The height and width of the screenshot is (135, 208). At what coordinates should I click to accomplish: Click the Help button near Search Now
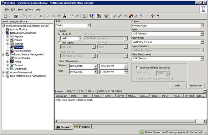coord(178,86)
